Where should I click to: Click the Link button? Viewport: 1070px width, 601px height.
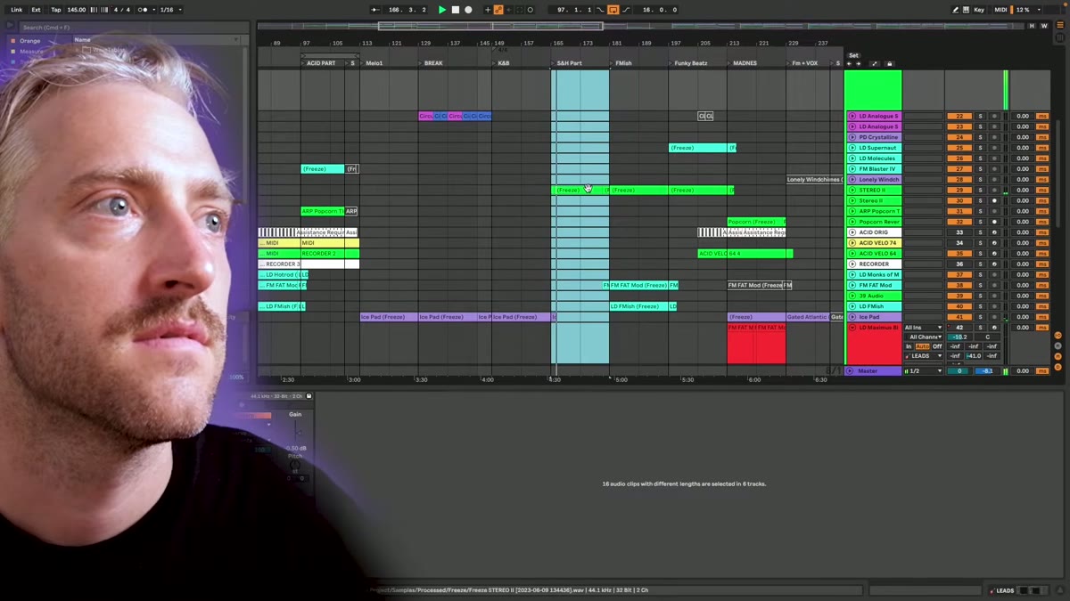(17, 10)
